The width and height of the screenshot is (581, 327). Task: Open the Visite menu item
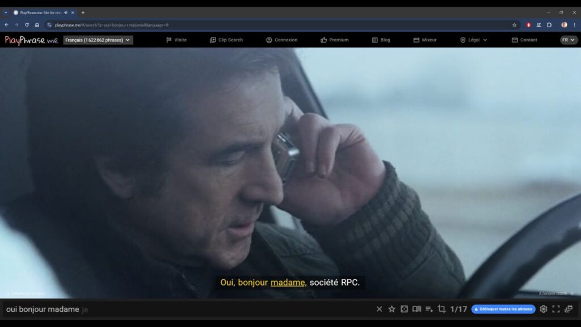(176, 40)
